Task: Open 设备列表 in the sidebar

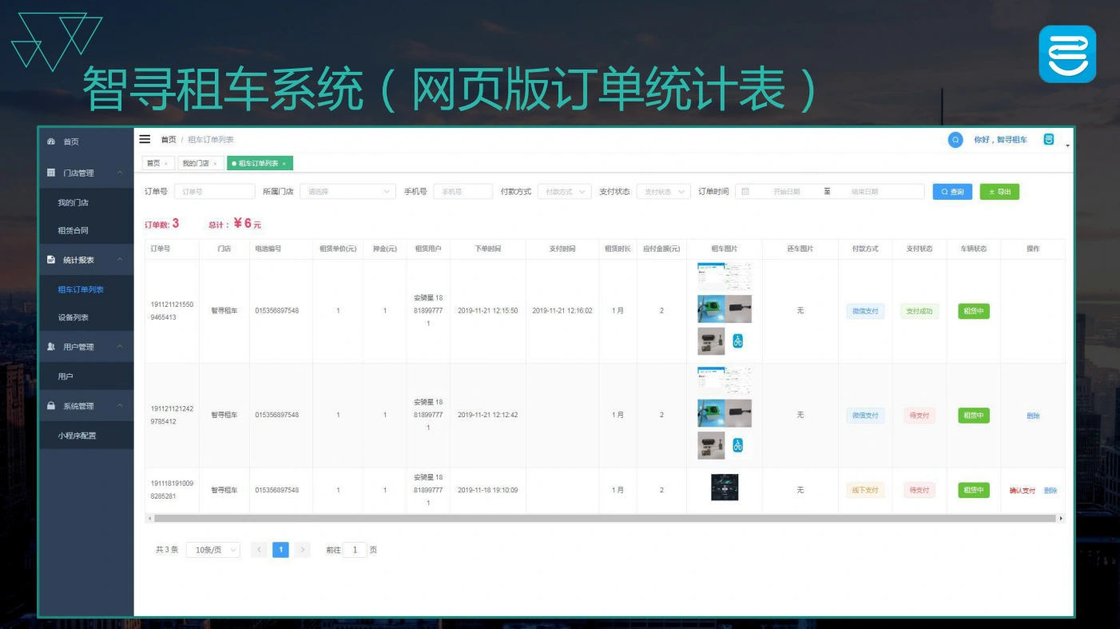Action: point(73,317)
